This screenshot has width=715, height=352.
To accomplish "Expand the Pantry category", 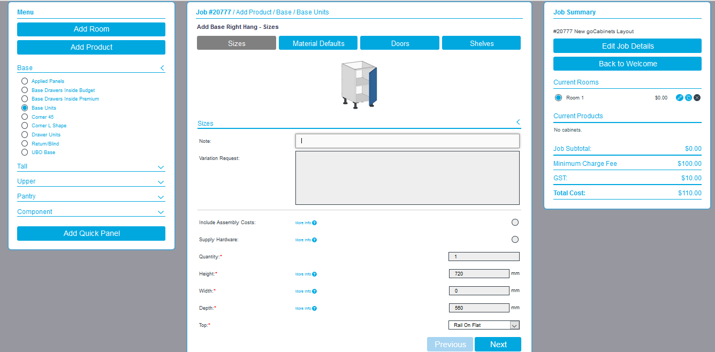I will tap(161, 197).
